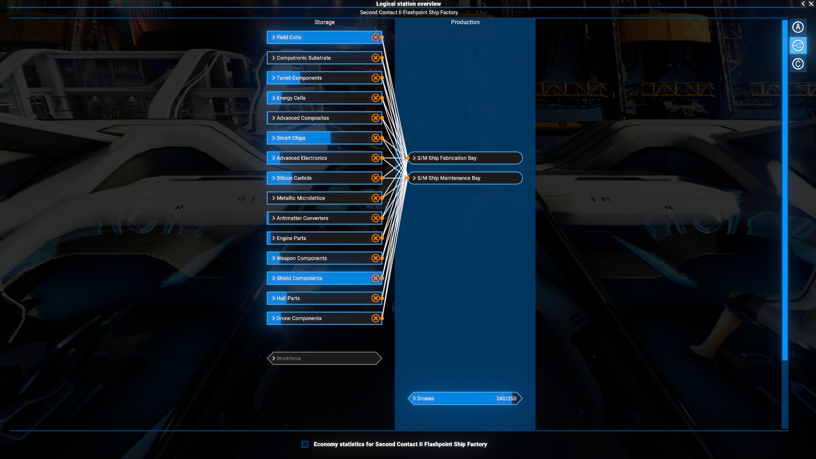
Task: Open the Turret Components storage row
Action: [319, 78]
